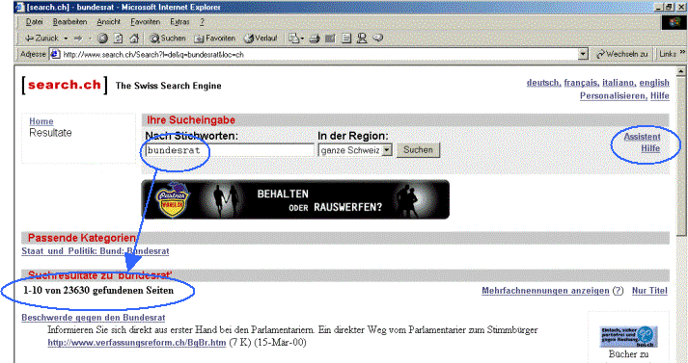The image size is (688, 363).
Task: Open the Ansicht menu
Action: [x=108, y=22]
